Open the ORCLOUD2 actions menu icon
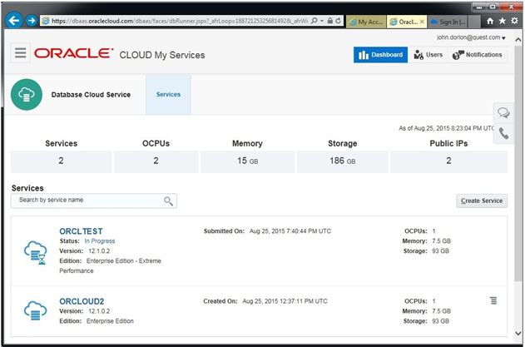Viewport: 525px width, 347px height. click(x=493, y=300)
